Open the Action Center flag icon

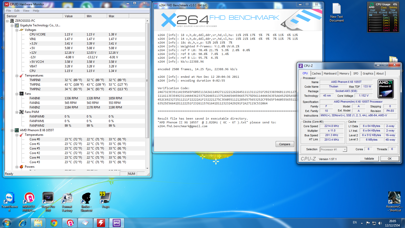tap(368, 223)
